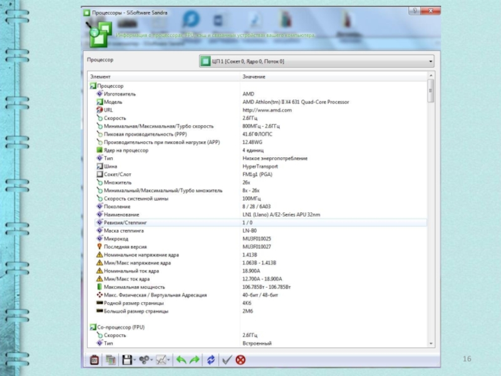Image resolution: width=501 pixels, height=376 pixels.
Task: Click the stacked windows icon in bottom toolbar
Action: 111,360
